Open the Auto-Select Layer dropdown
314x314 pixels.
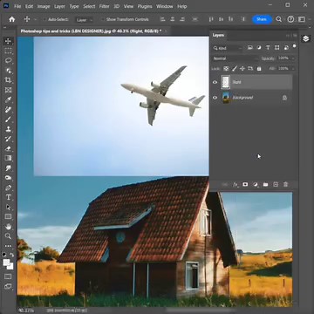pos(85,20)
